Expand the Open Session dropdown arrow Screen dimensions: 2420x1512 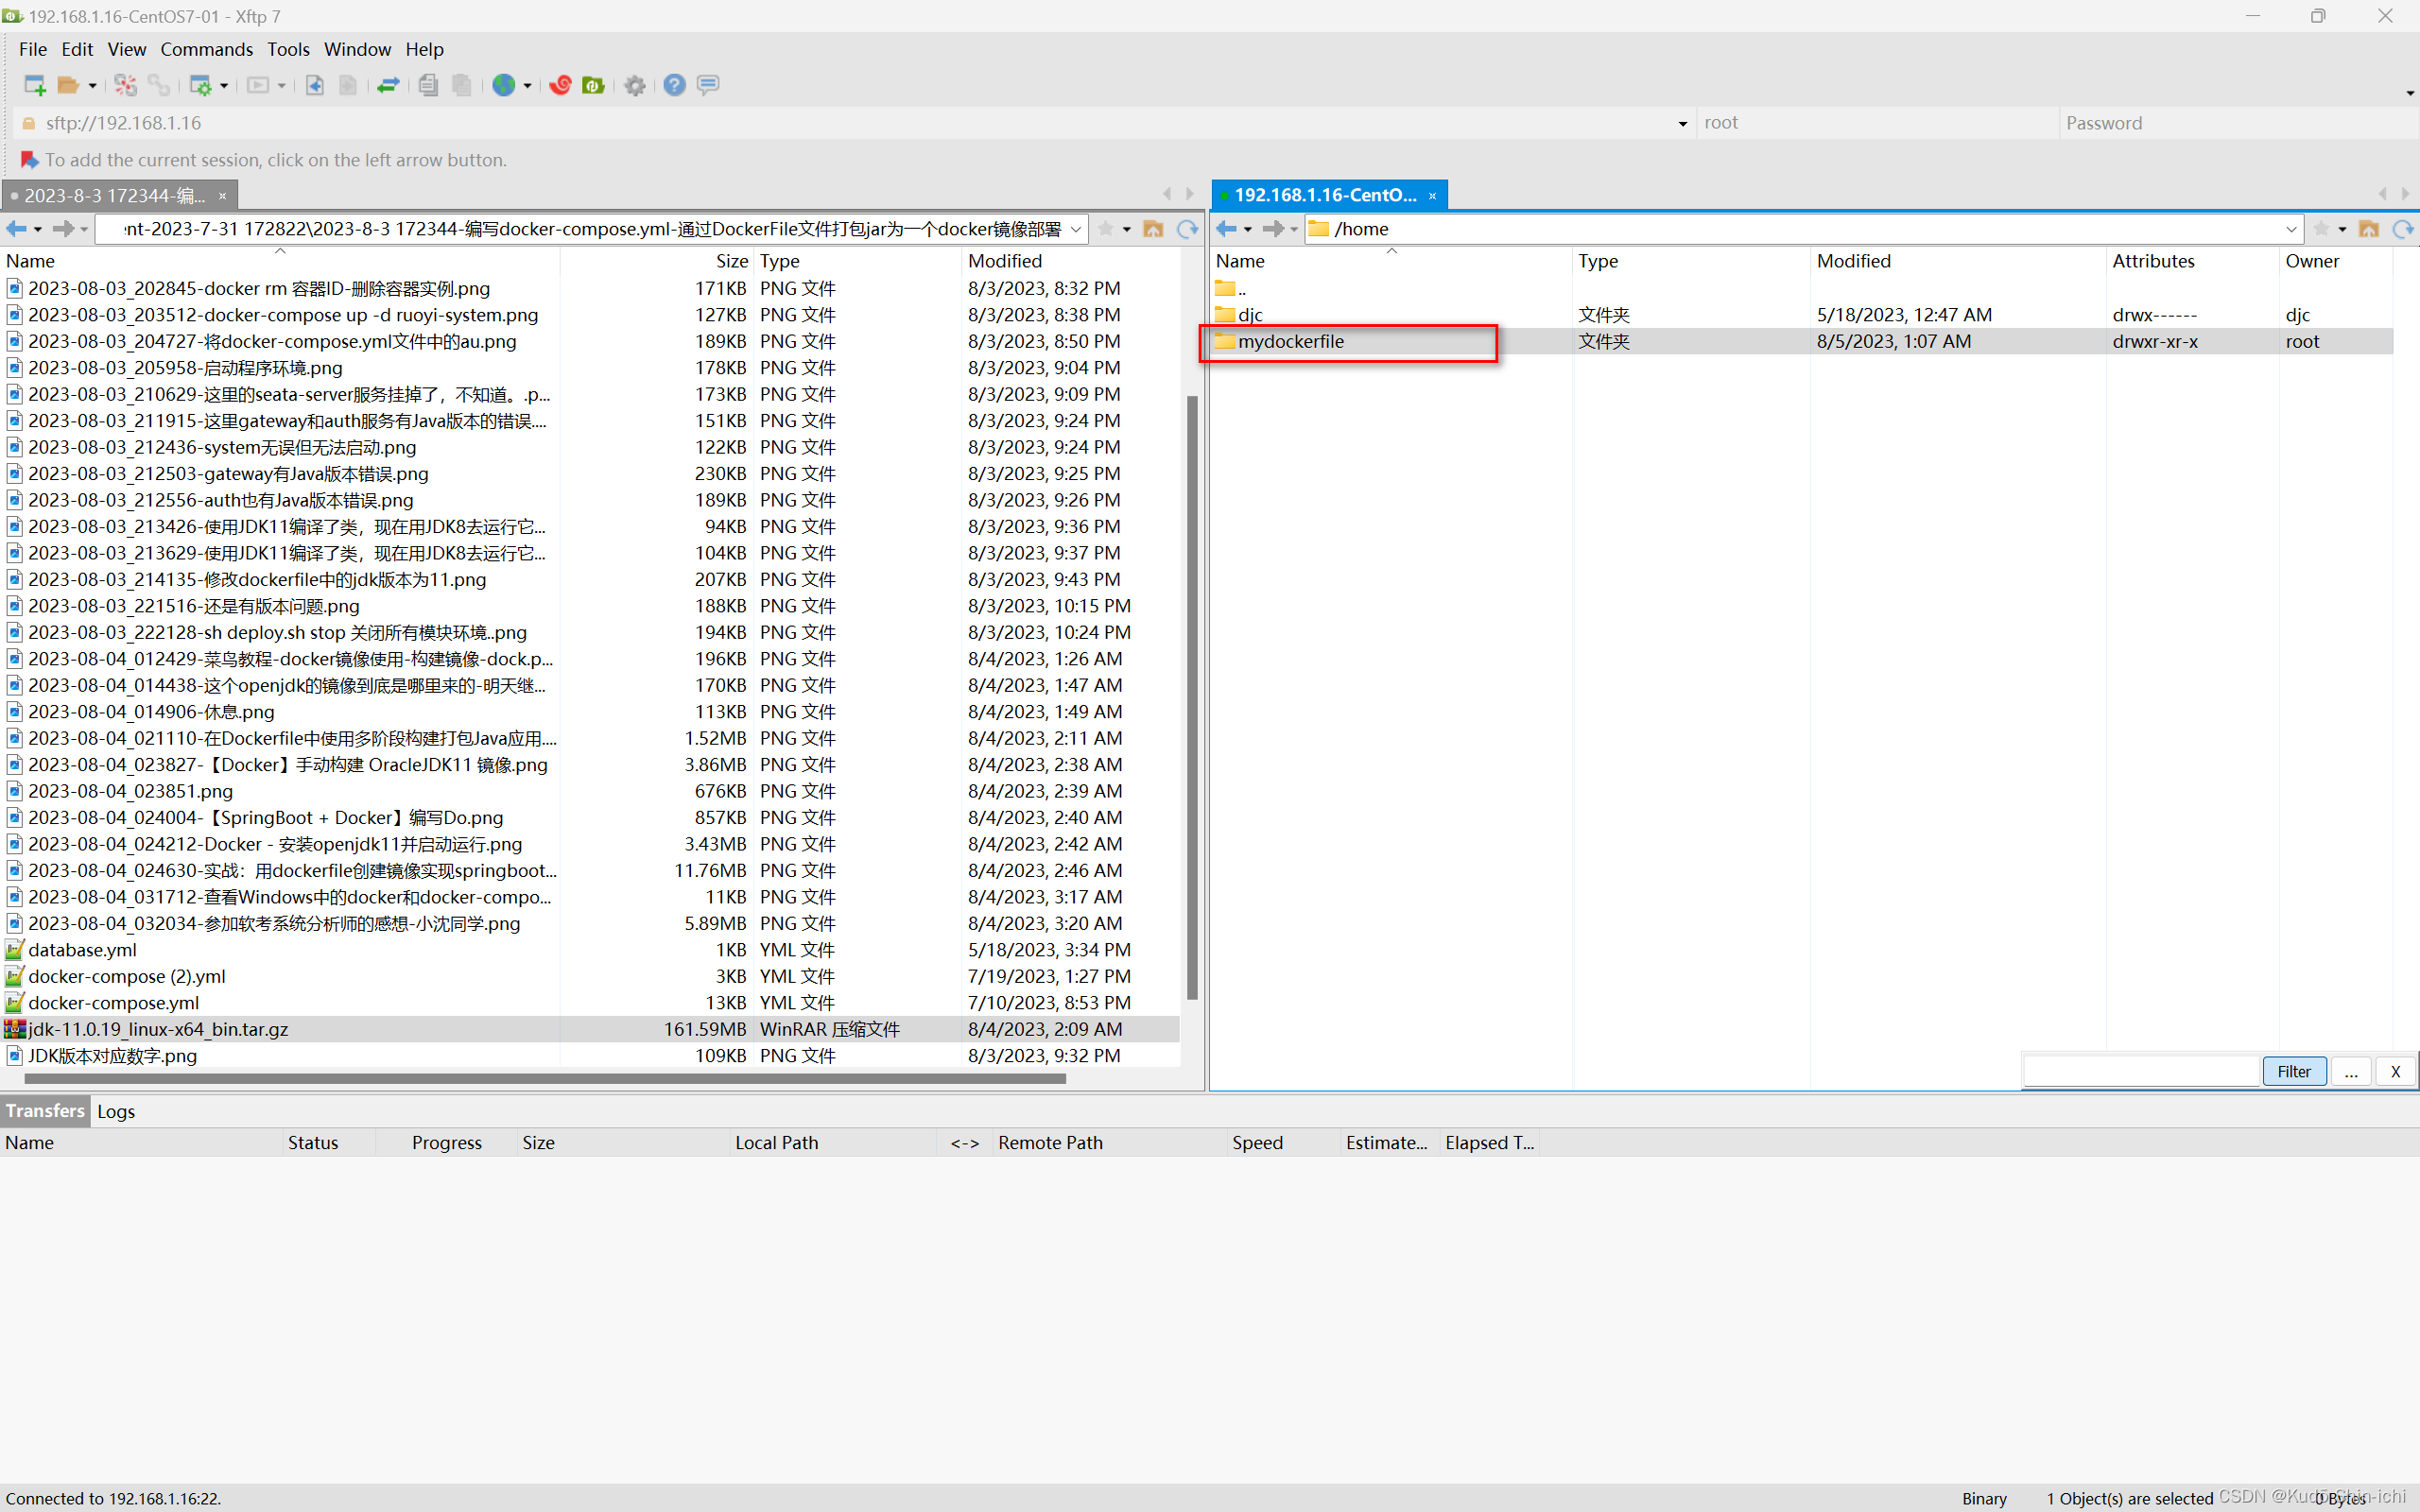92,86
